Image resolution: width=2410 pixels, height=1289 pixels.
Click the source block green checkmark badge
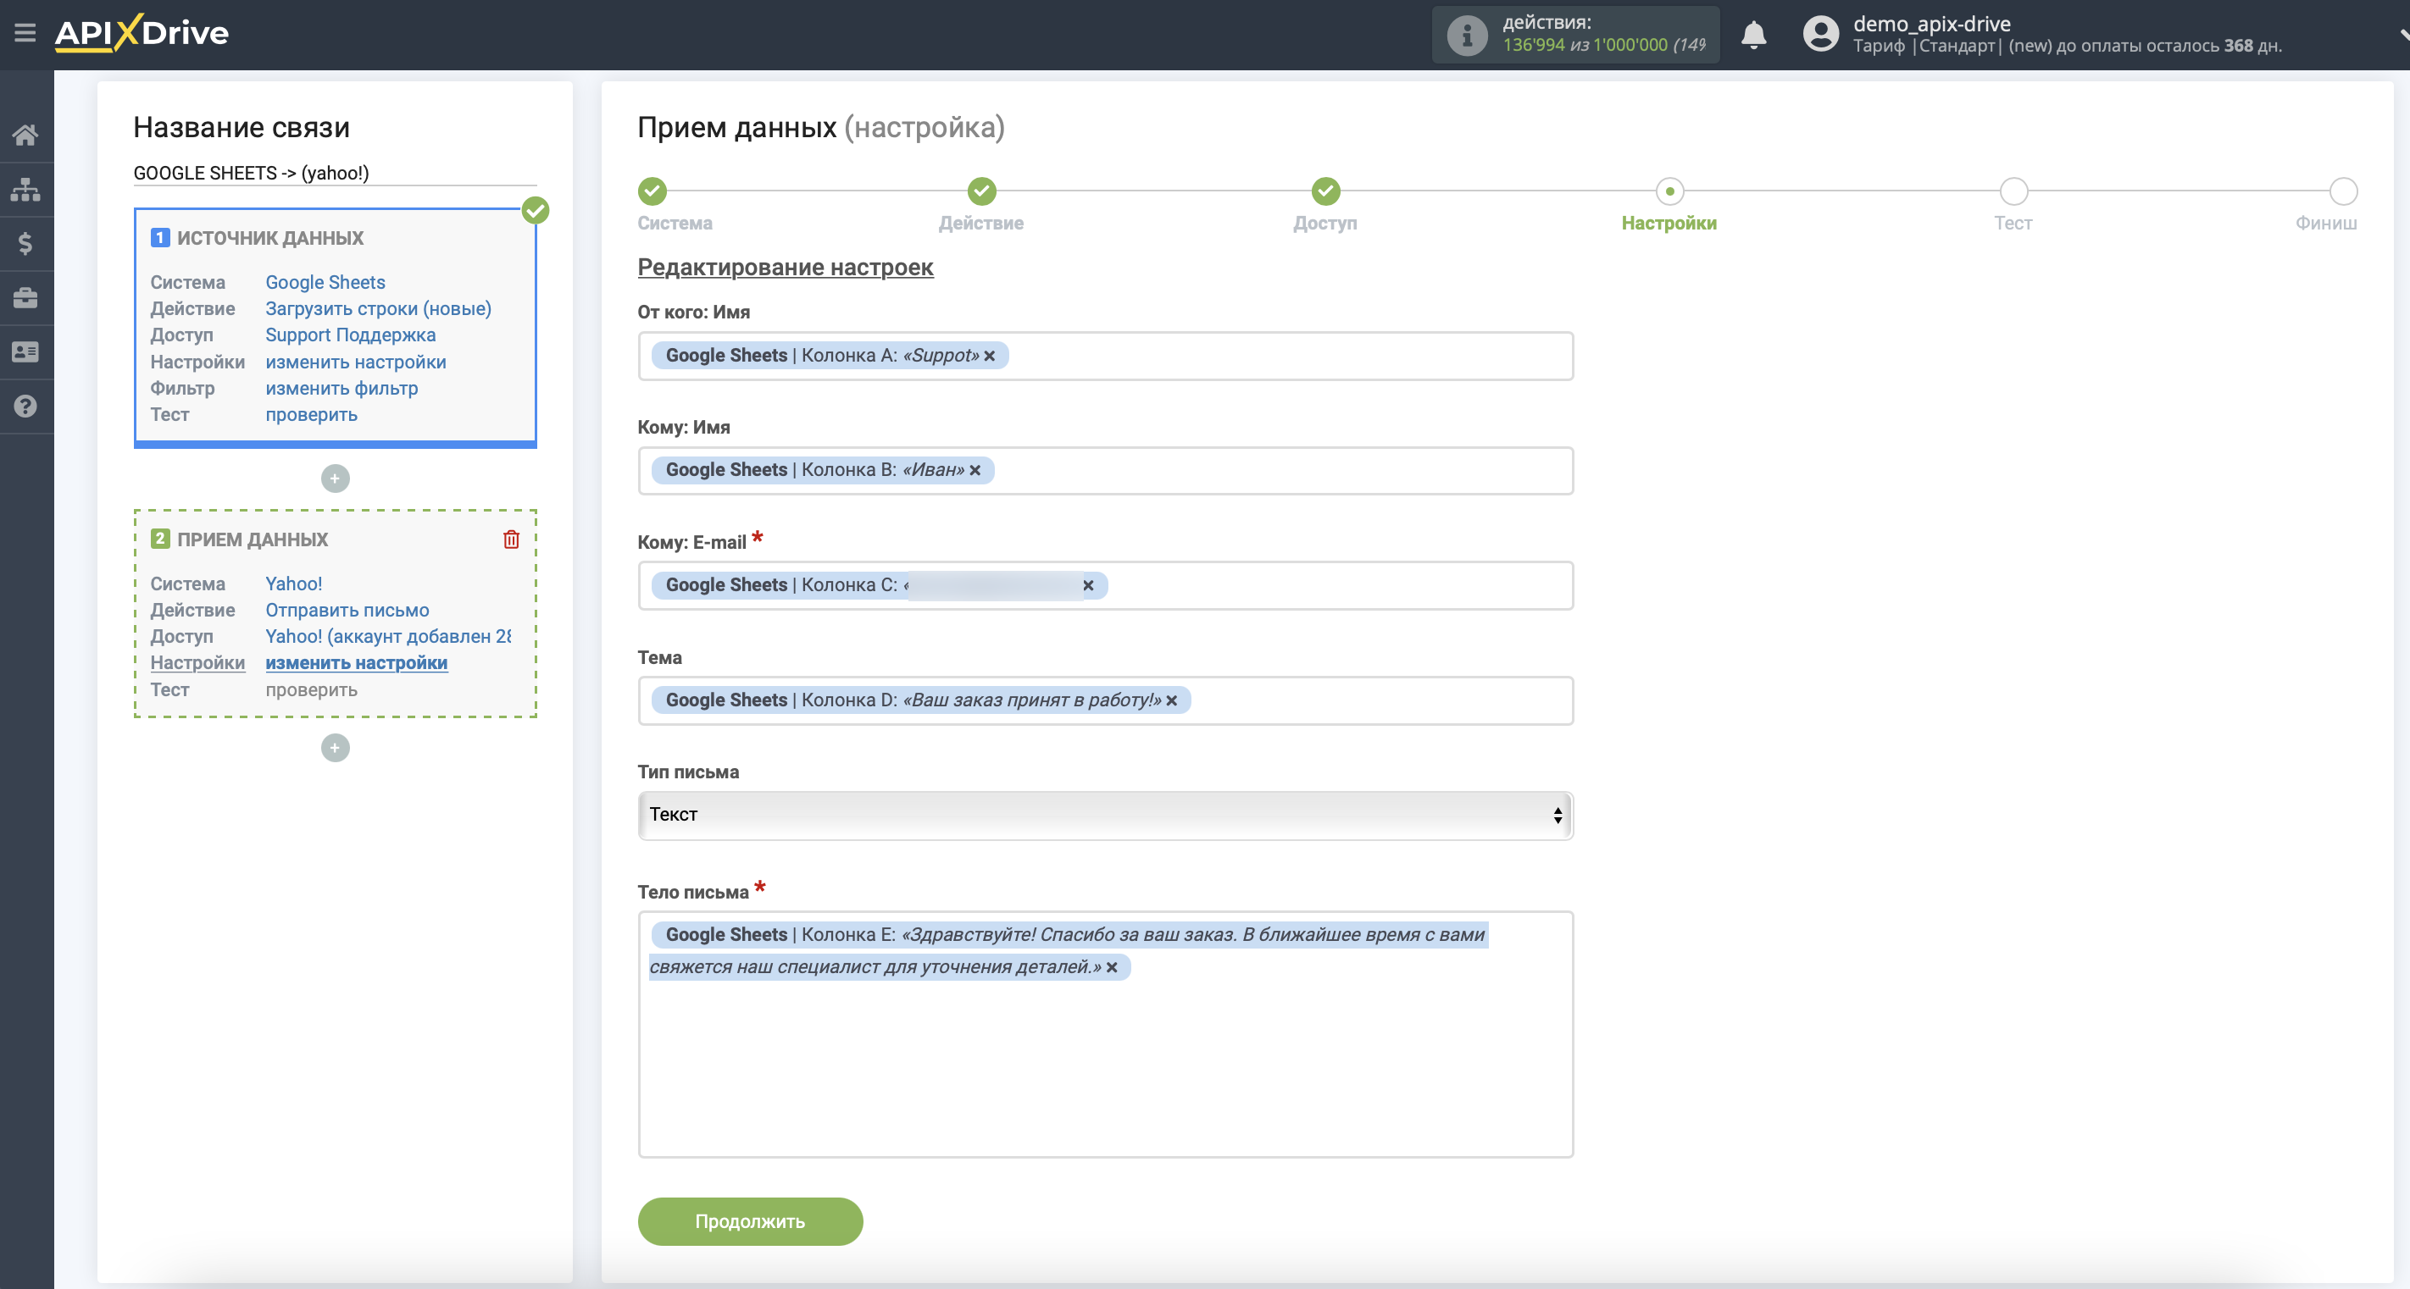(536, 210)
